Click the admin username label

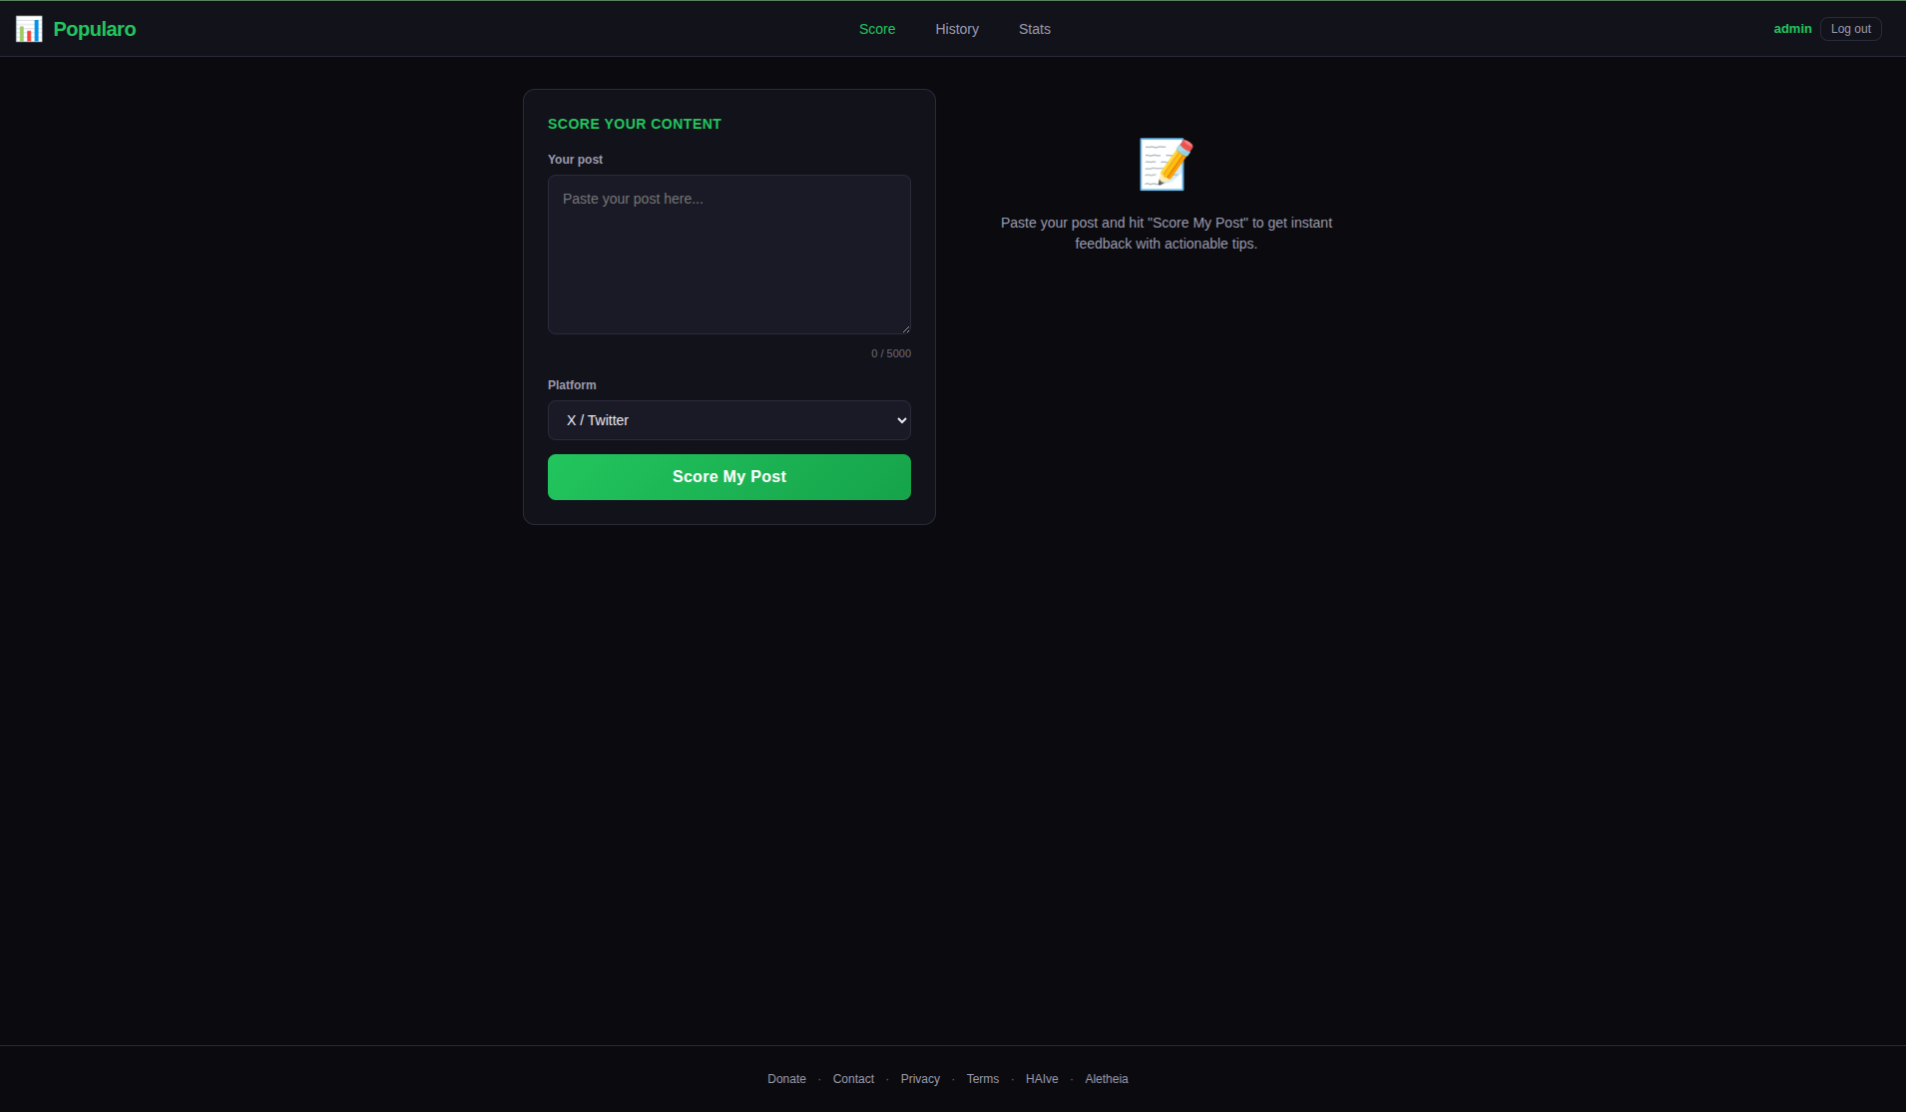click(x=1791, y=28)
